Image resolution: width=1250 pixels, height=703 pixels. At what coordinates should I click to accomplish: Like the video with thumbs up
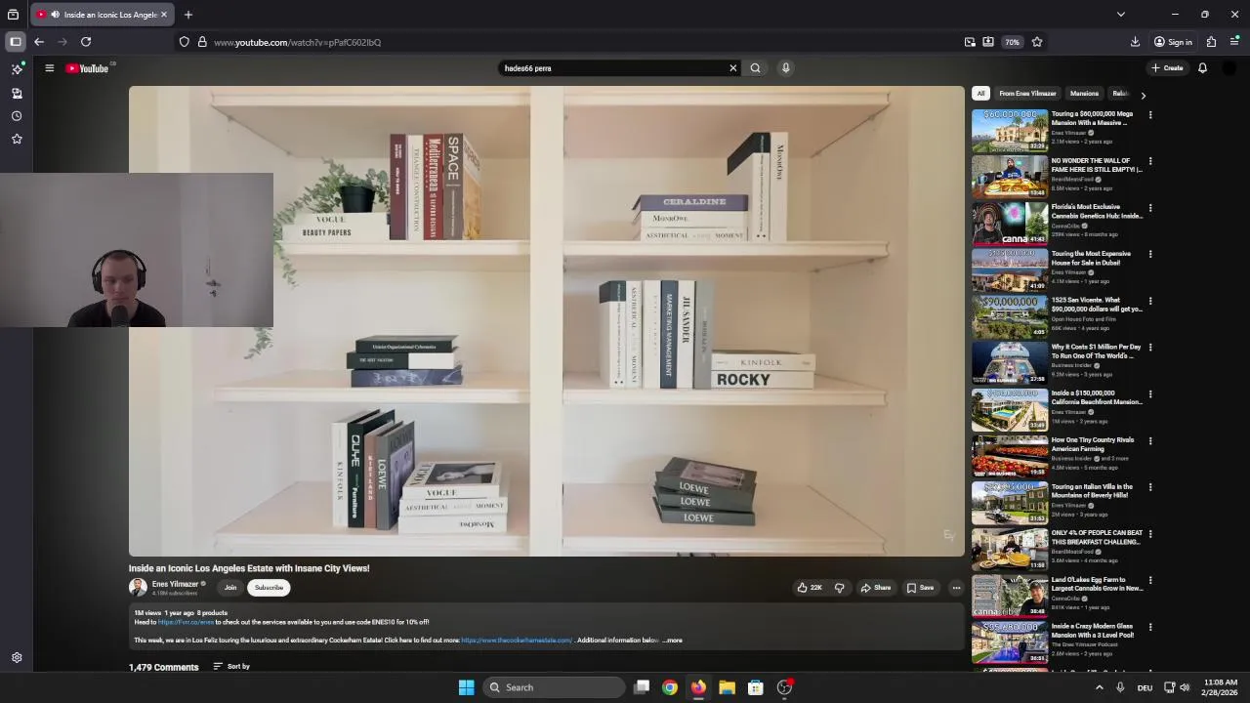pos(810,588)
